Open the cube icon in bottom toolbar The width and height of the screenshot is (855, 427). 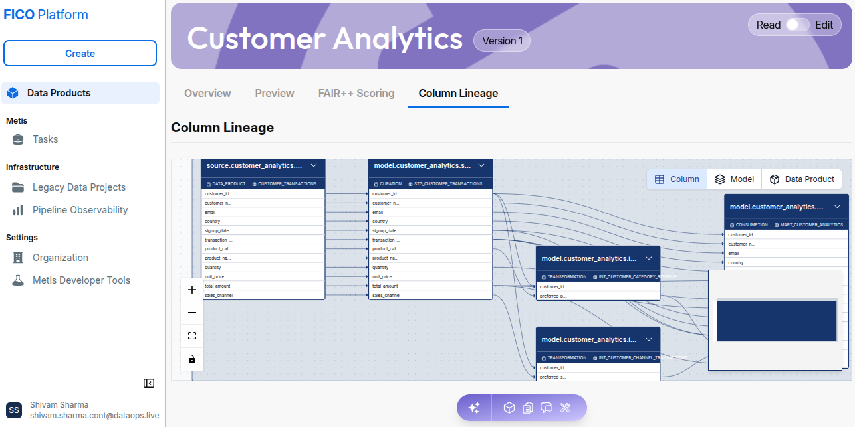(x=509, y=408)
